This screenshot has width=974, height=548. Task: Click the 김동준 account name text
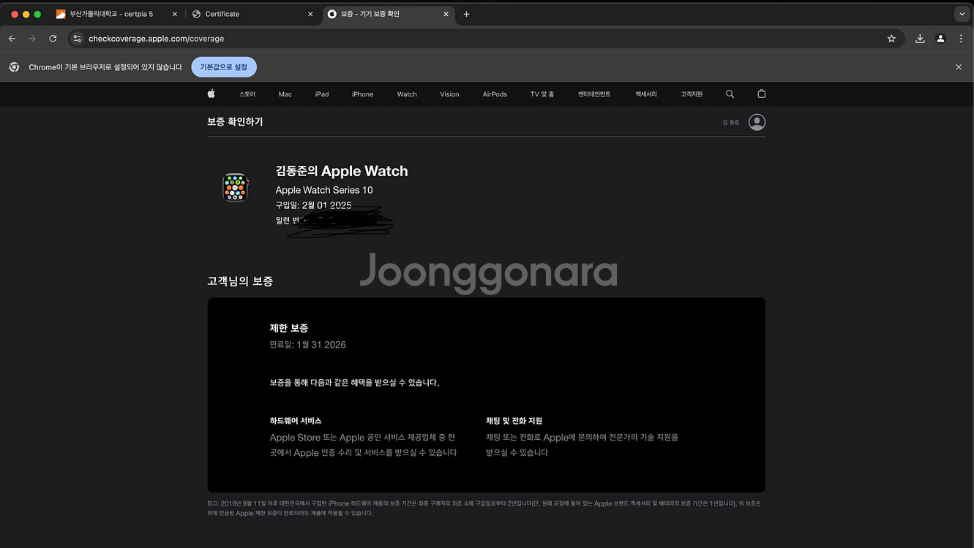731,122
